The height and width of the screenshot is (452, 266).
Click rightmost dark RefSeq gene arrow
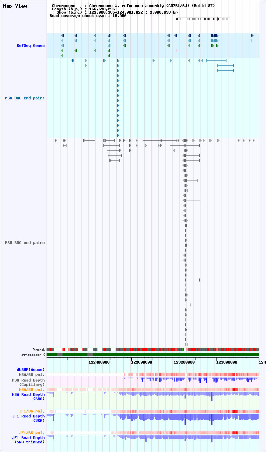pos(252,36)
